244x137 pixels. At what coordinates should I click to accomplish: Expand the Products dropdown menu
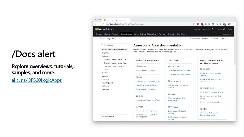(115, 34)
